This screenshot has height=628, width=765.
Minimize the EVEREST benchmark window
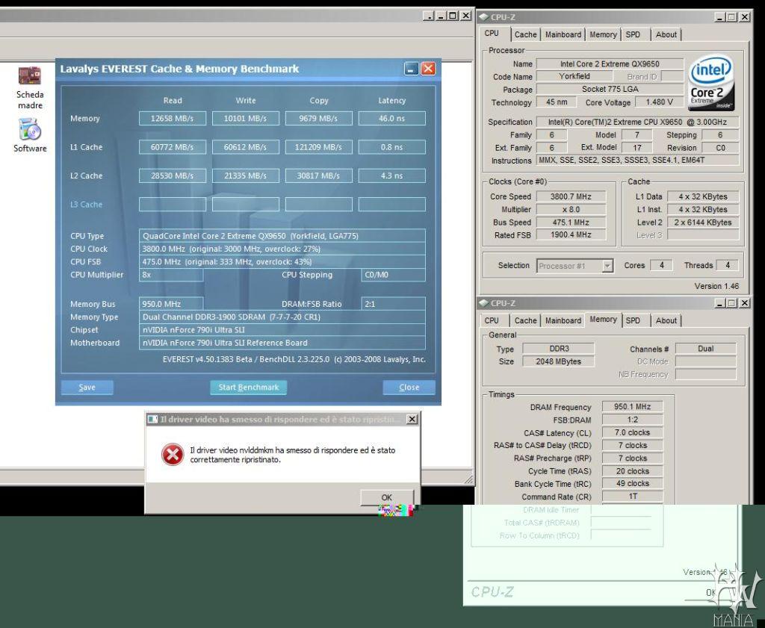[x=412, y=69]
